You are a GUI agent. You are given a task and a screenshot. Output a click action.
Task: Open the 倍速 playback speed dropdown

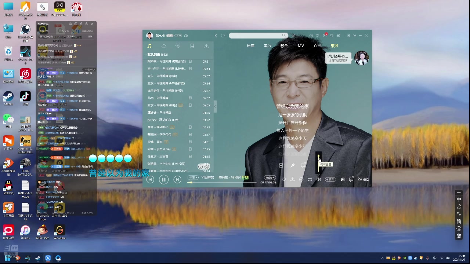270,177
